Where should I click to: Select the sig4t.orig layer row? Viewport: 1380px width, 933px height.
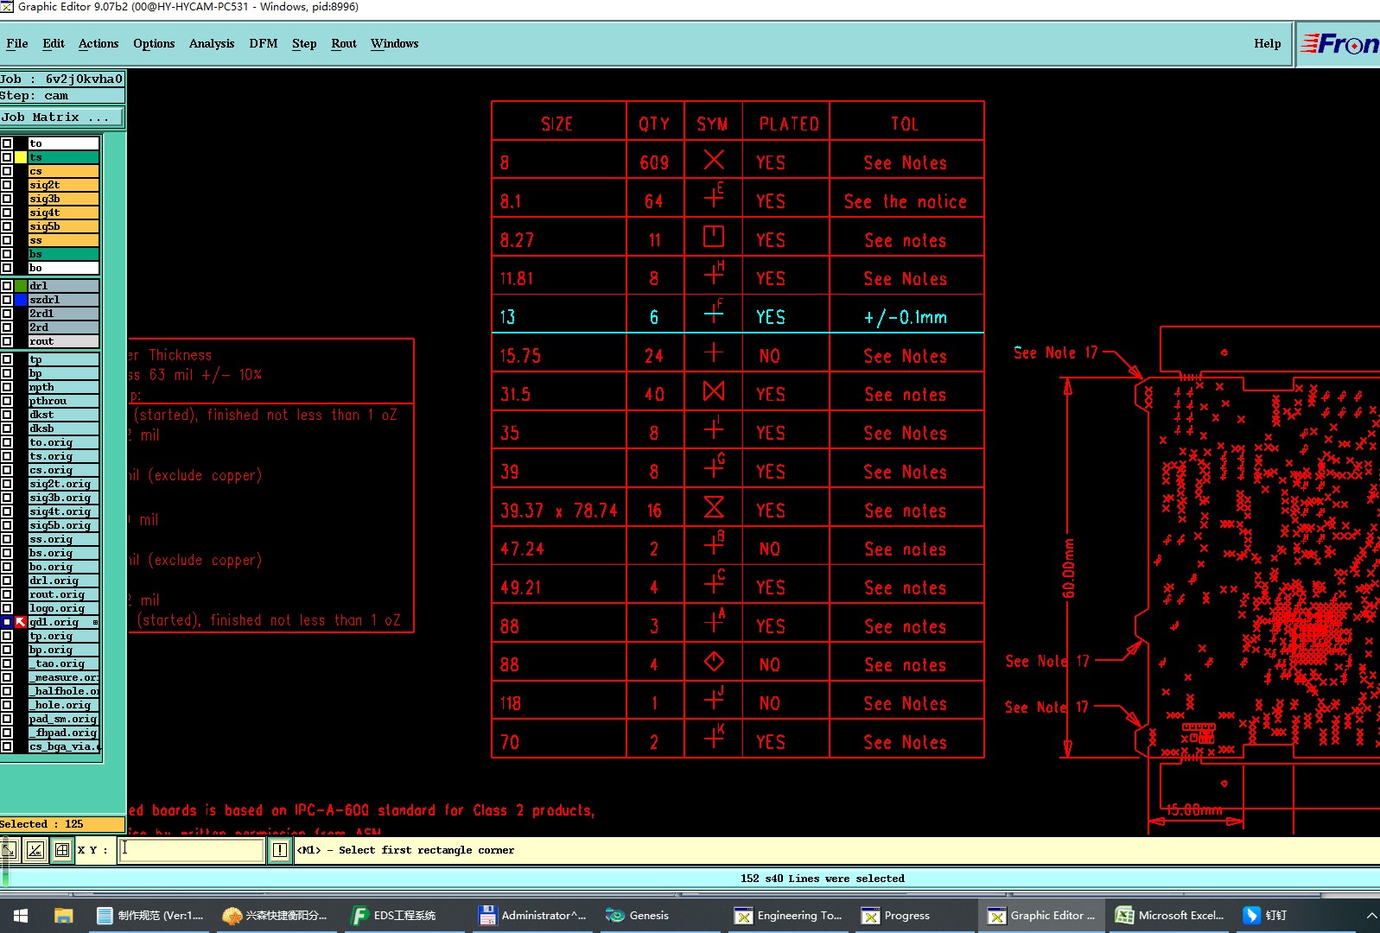pos(64,511)
